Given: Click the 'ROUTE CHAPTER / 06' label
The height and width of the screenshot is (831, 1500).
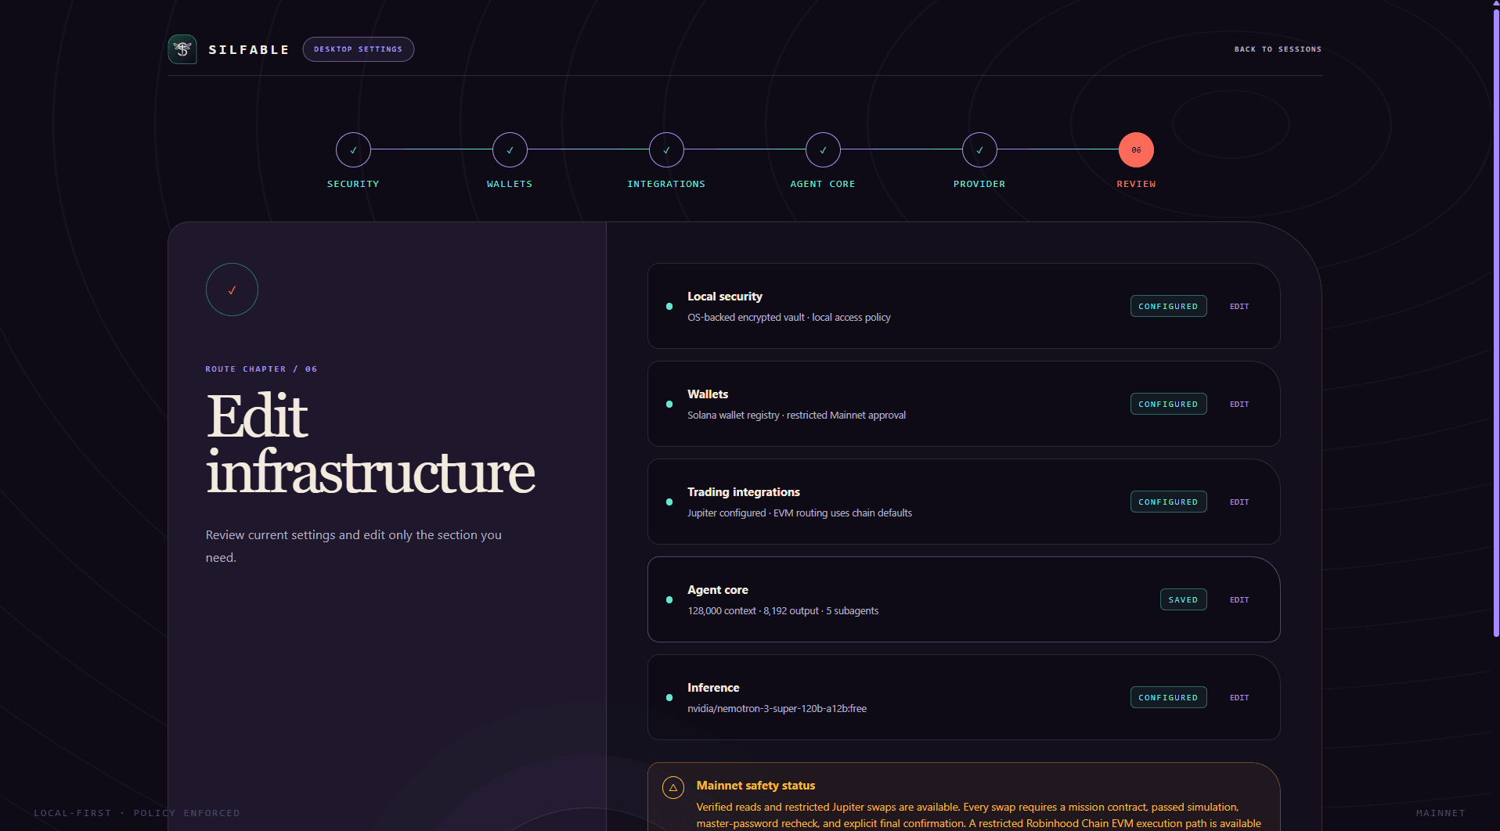Looking at the screenshot, I should [x=261, y=369].
